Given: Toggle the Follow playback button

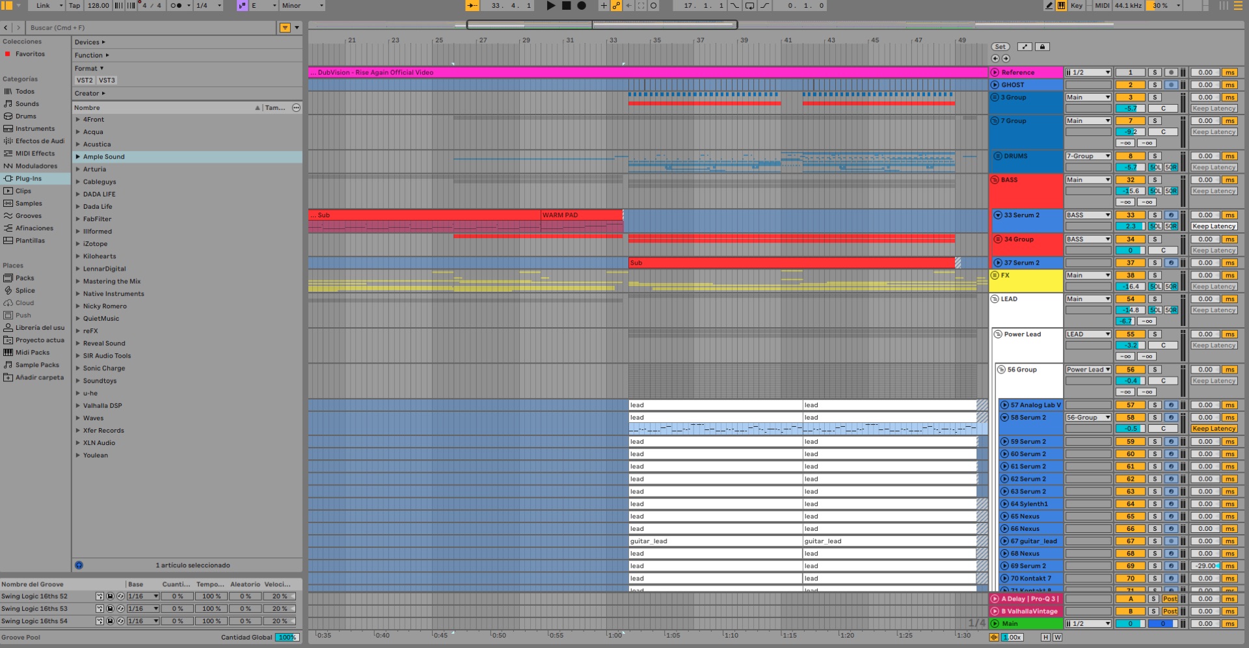Looking at the screenshot, I should pyautogui.click(x=472, y=5).
